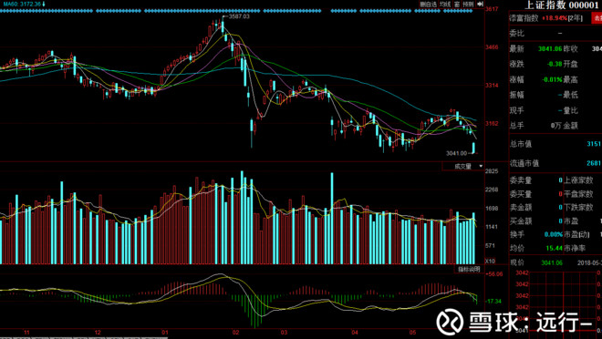The height and width of the screenshot is (339, 602).
Task: Click the Xueqiu snowball logo watermark
Action: coord(450,321)
